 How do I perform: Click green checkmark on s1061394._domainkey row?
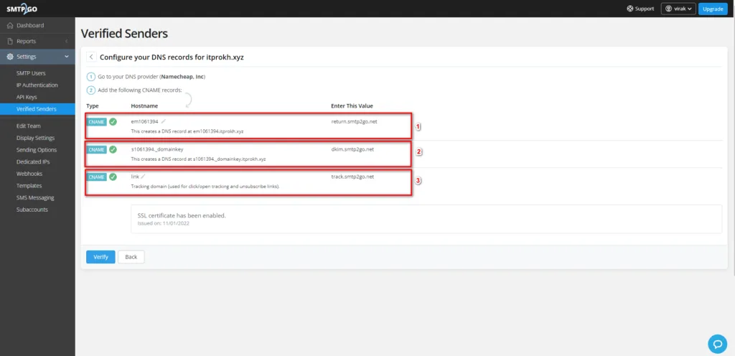[x=113, y=149]
